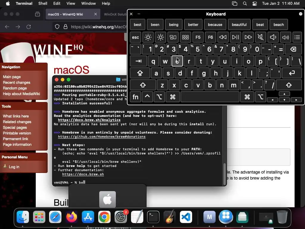The width and height of the screenshot is (305, 229).
Task: Toggle the left shift key
Action: click(x=143, y=85)
